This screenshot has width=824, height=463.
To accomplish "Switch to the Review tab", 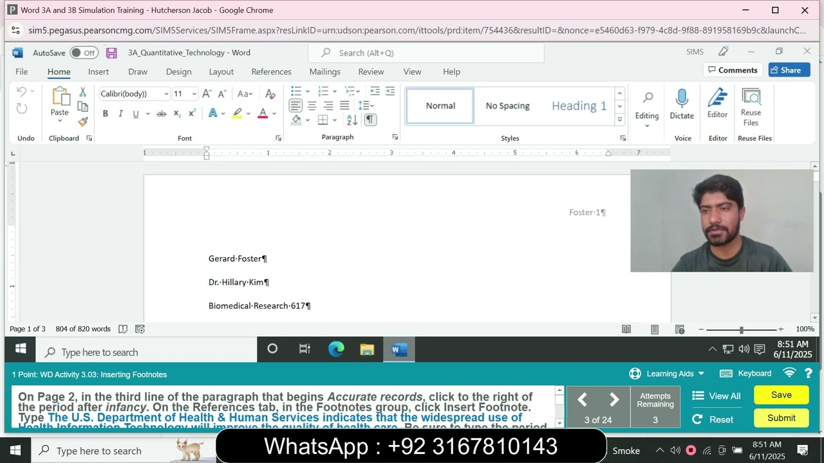I will point(371,71).
